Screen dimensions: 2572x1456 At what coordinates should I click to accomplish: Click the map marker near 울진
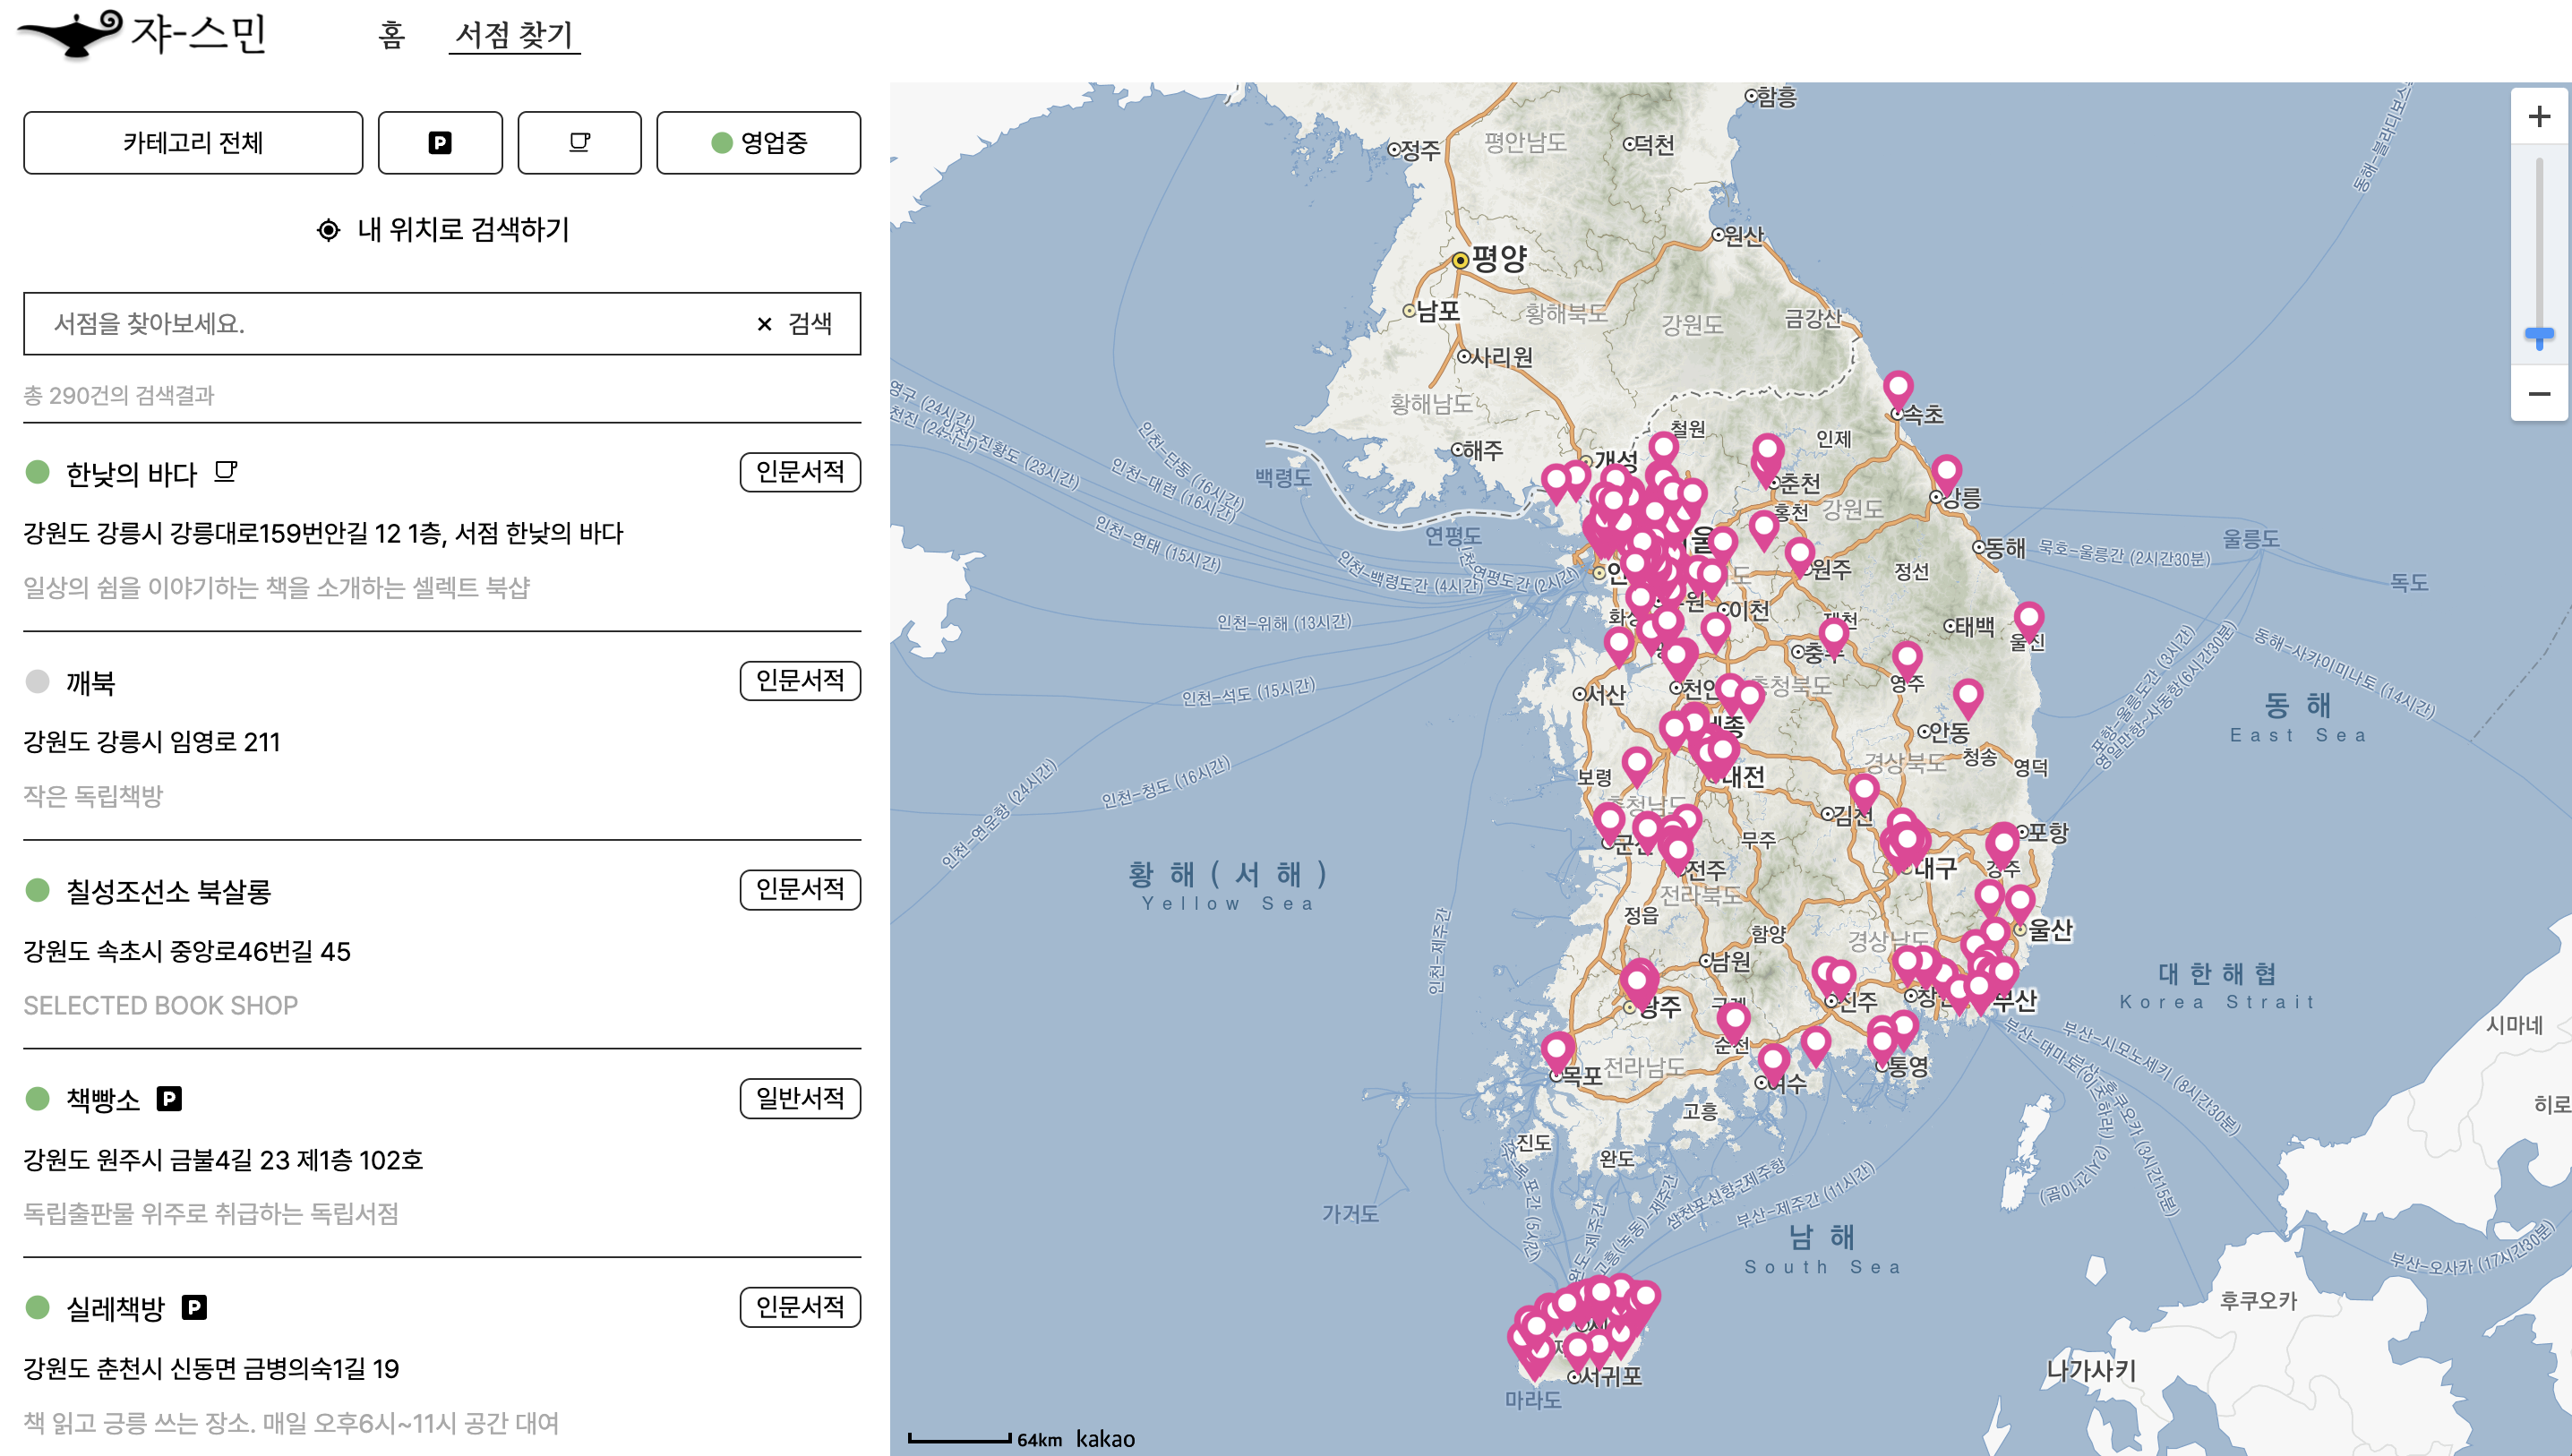[2028, 622]
